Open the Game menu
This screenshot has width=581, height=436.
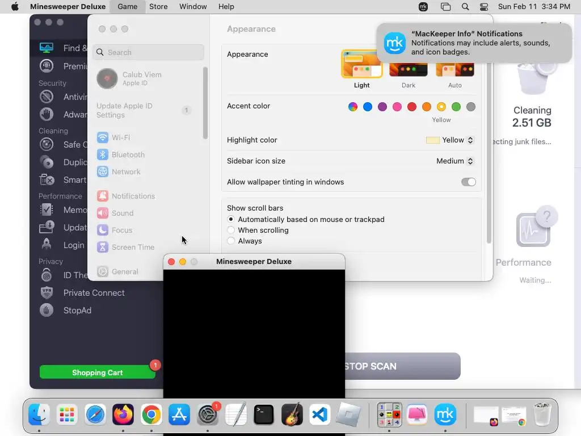tap(128, 7)
